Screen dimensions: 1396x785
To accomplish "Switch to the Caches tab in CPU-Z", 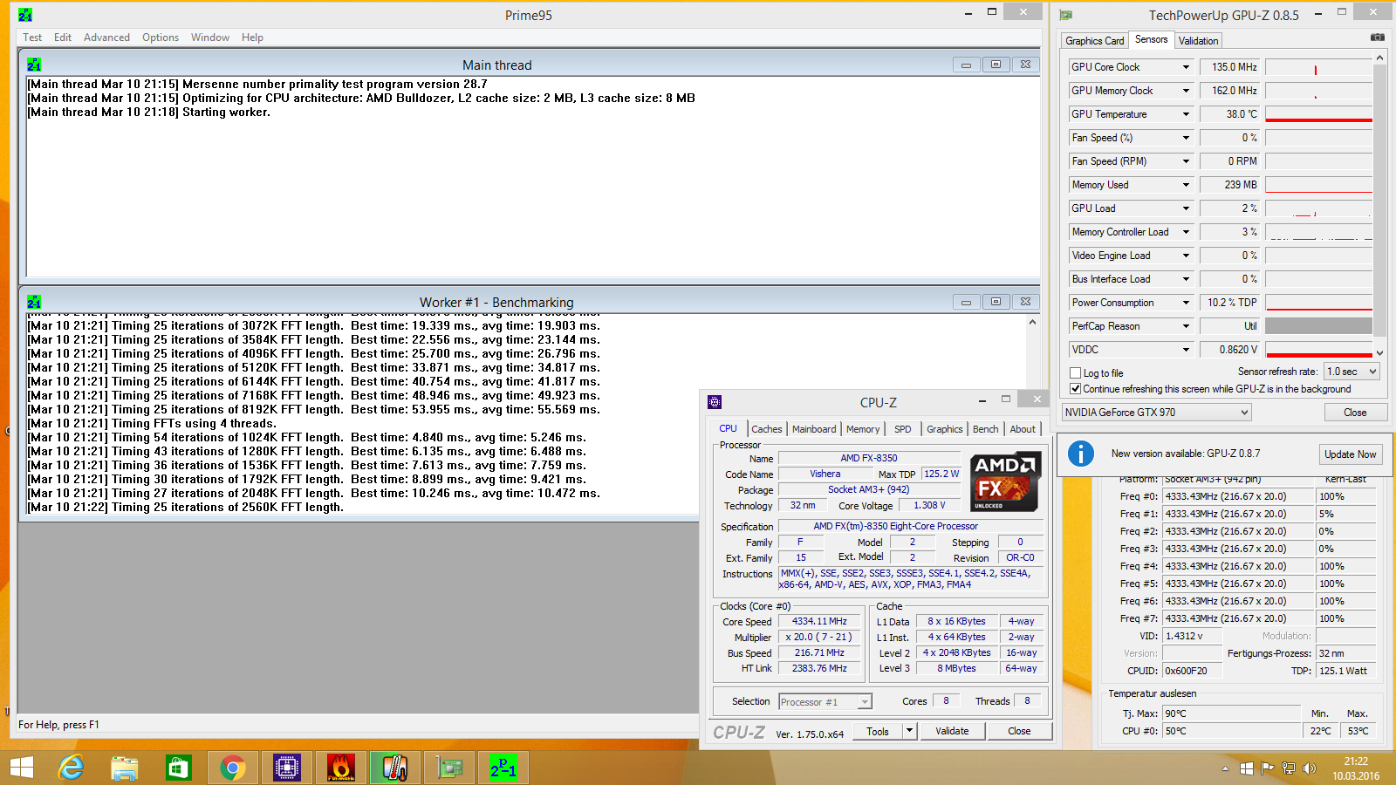I will point(766,429).
